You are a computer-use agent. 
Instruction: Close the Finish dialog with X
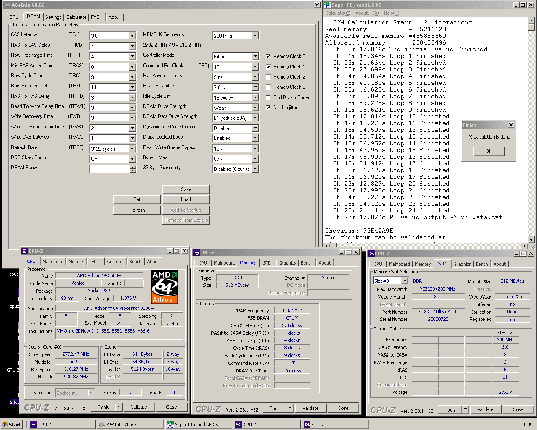click(x=511, y=125)
